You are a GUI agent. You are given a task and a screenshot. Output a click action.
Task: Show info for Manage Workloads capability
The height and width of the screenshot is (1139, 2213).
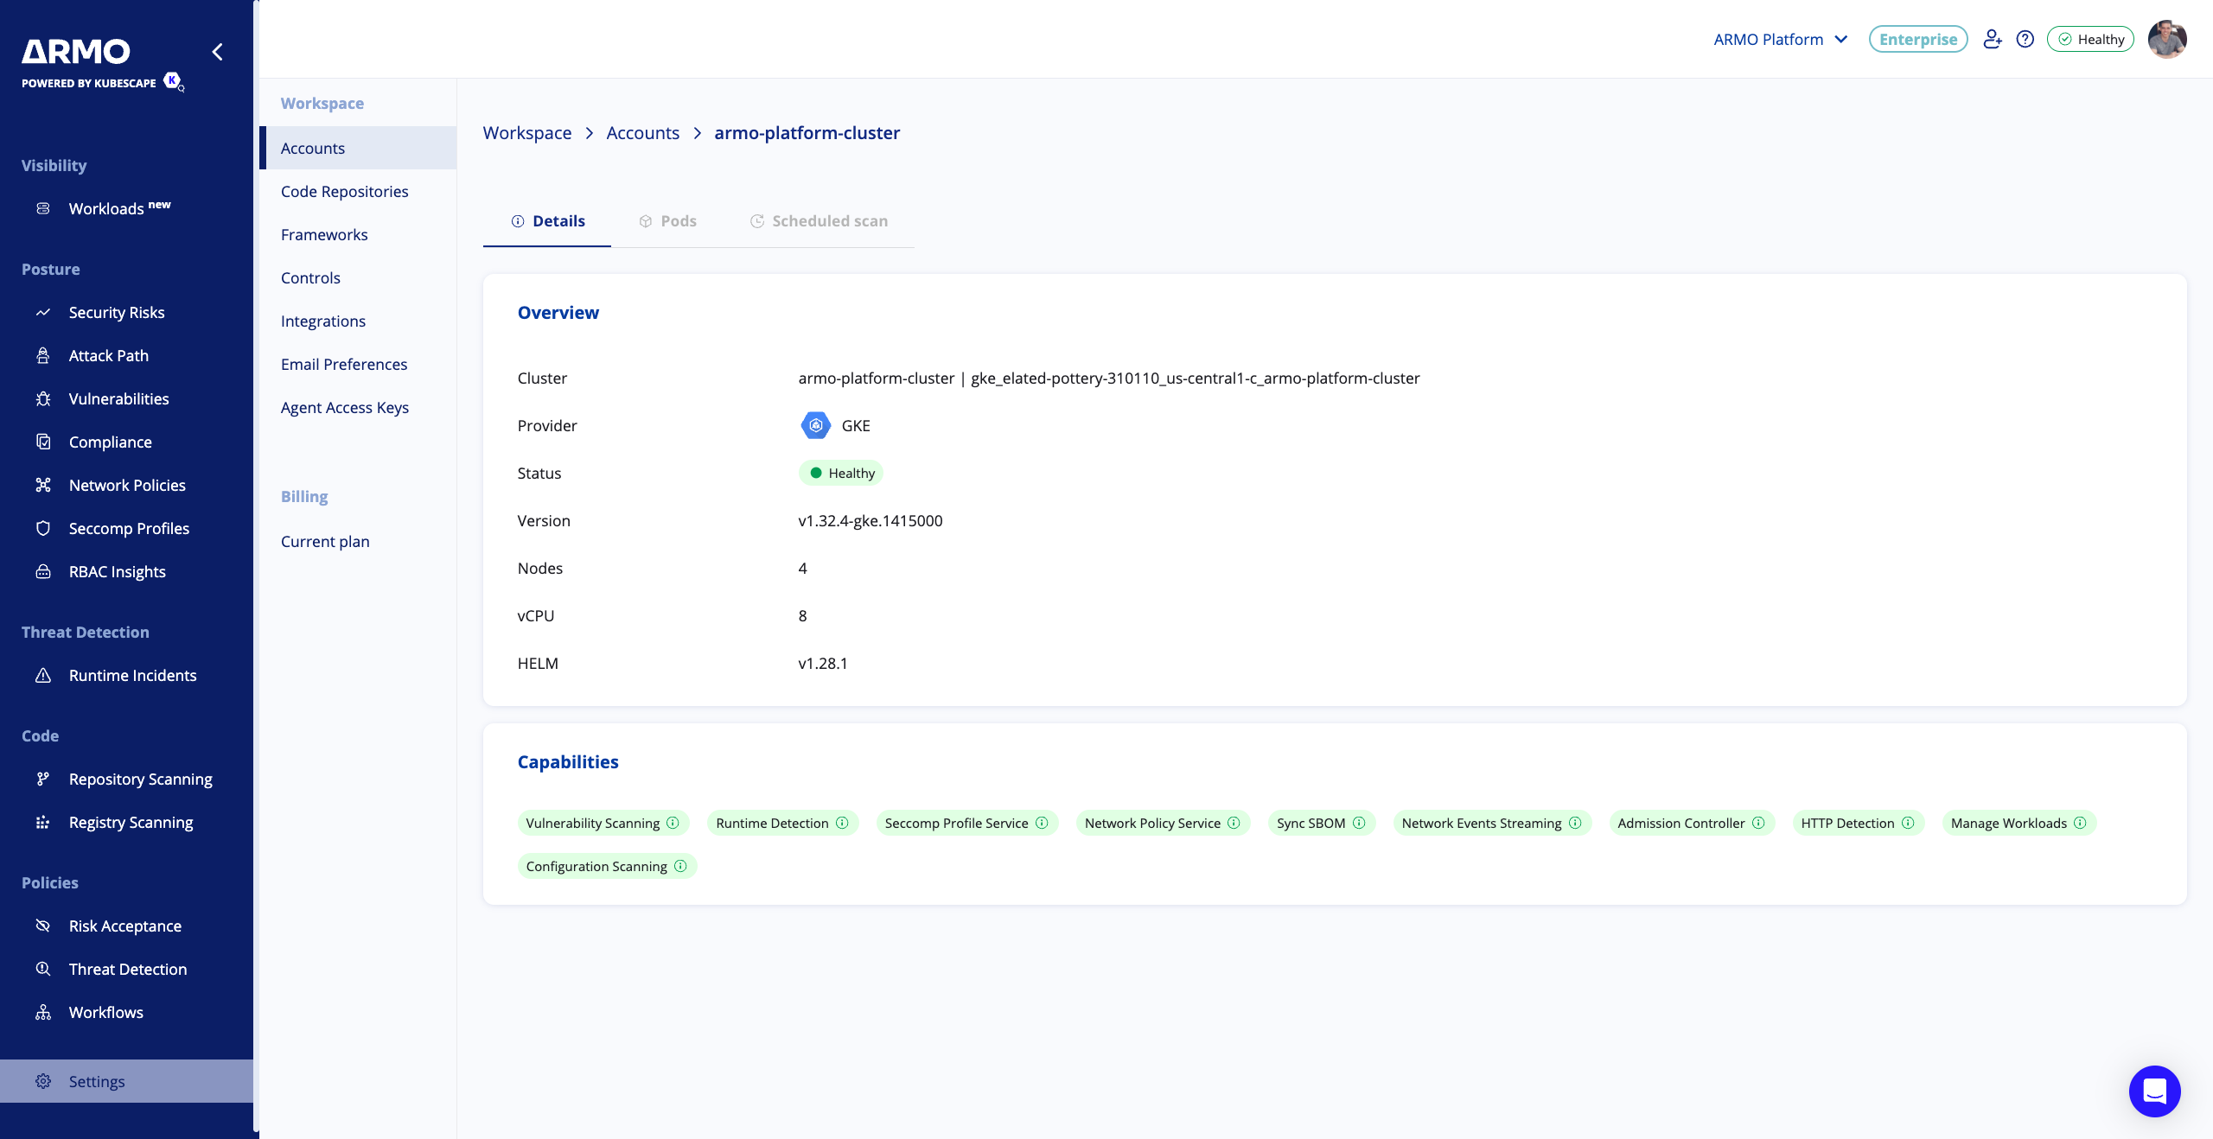click(2080, 823)
